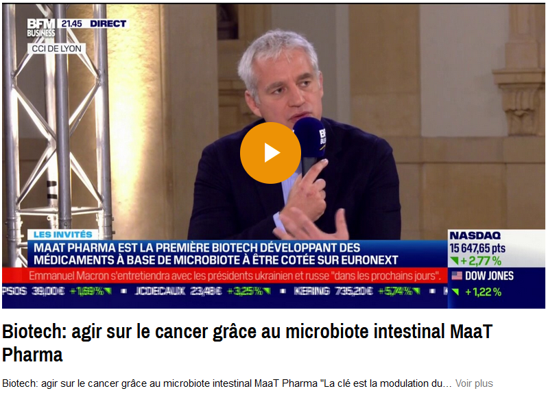Click the CCI DE LYON location label
Screen dimensions: 546x393
[x=56, y=49]
